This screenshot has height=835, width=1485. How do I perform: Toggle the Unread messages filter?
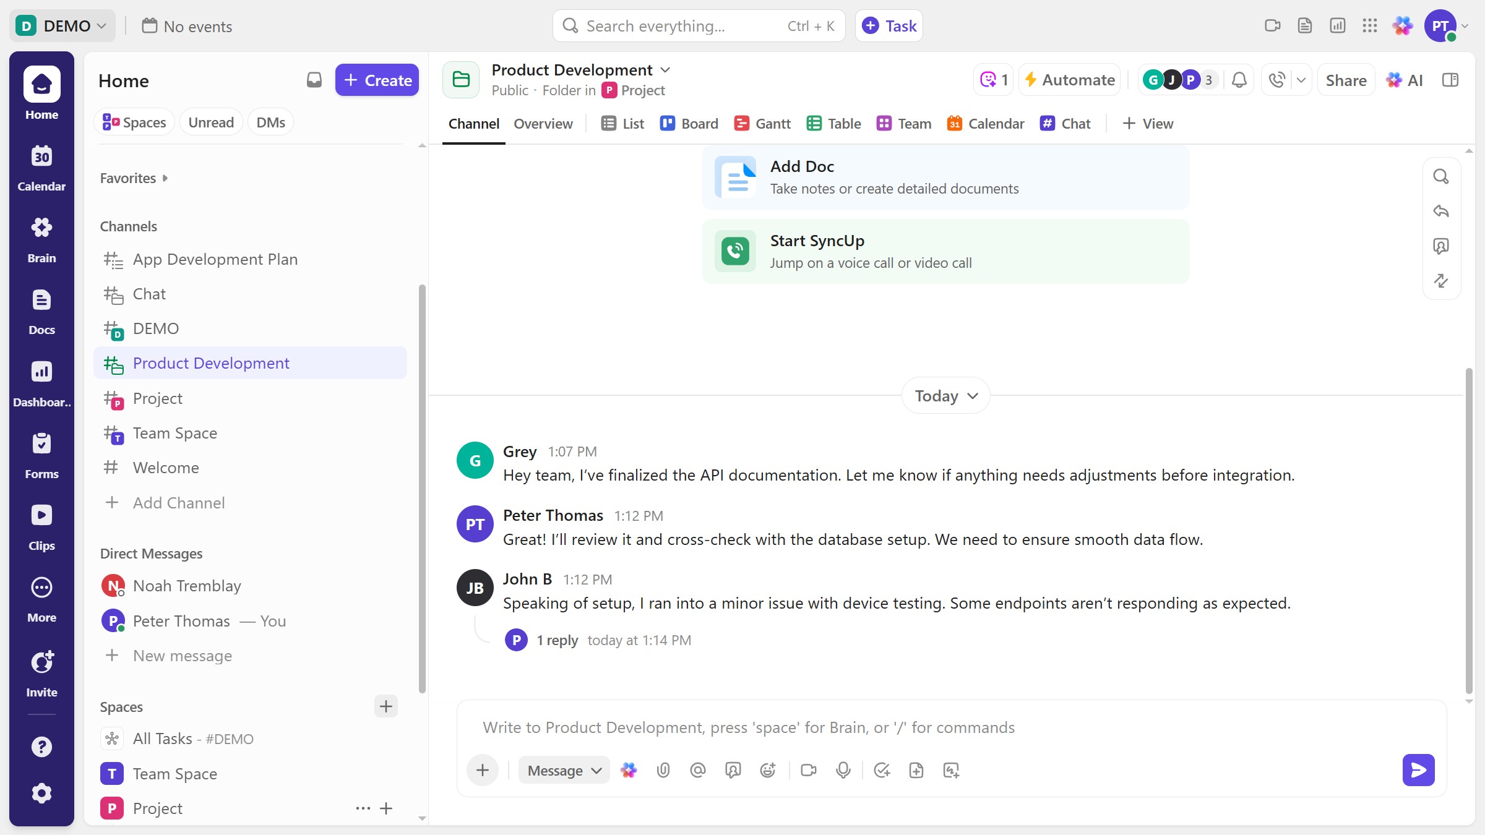click(210, 122)
